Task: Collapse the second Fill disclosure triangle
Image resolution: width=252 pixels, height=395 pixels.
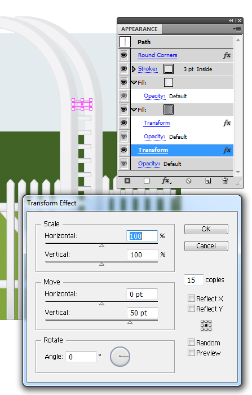Action: pos(134,110)
